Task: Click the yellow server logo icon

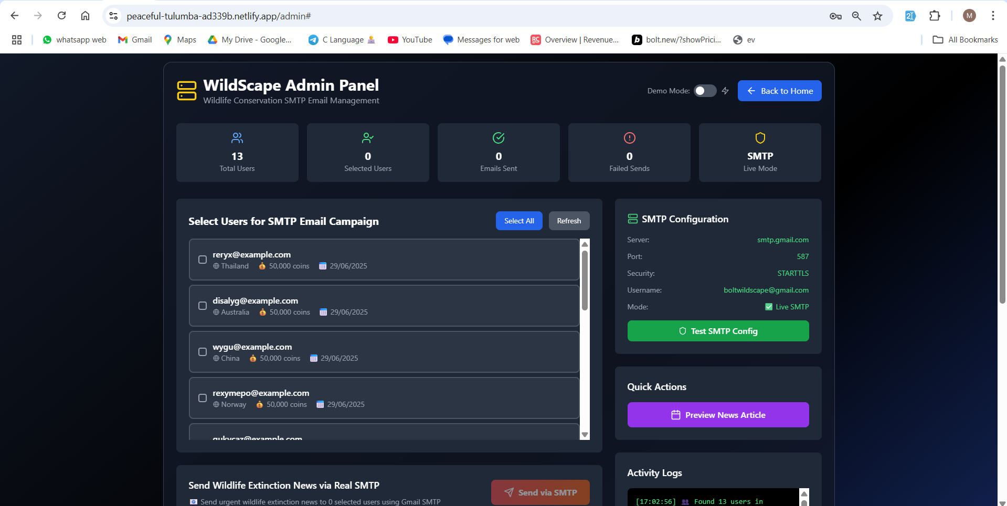Action: click(187, 91)
